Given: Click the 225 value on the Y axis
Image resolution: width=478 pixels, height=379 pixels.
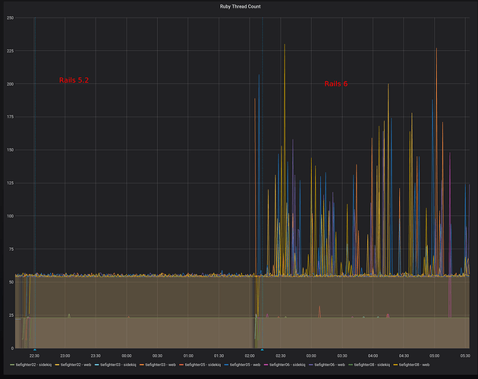Looking at the screenshot, I should (10, 51).
